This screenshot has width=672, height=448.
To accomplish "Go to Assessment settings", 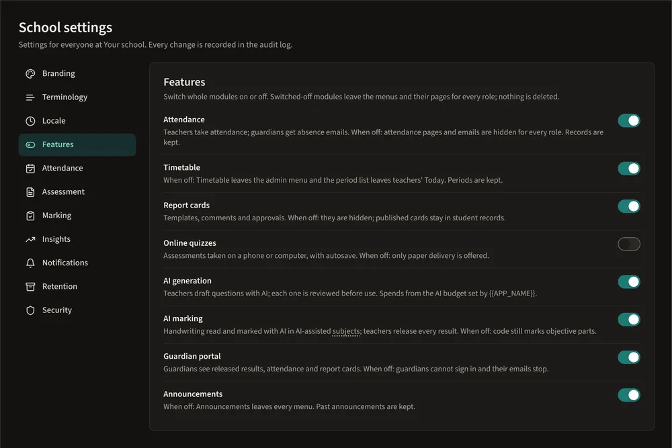I will tap(77, 192).
